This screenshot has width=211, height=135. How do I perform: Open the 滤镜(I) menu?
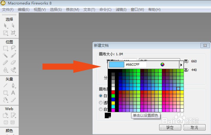click(x=121, y=10)
